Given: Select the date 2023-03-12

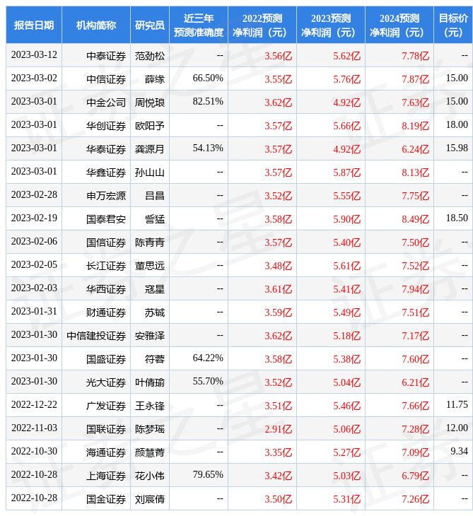Looking at the screenshot, I should (x=34, y=55).
